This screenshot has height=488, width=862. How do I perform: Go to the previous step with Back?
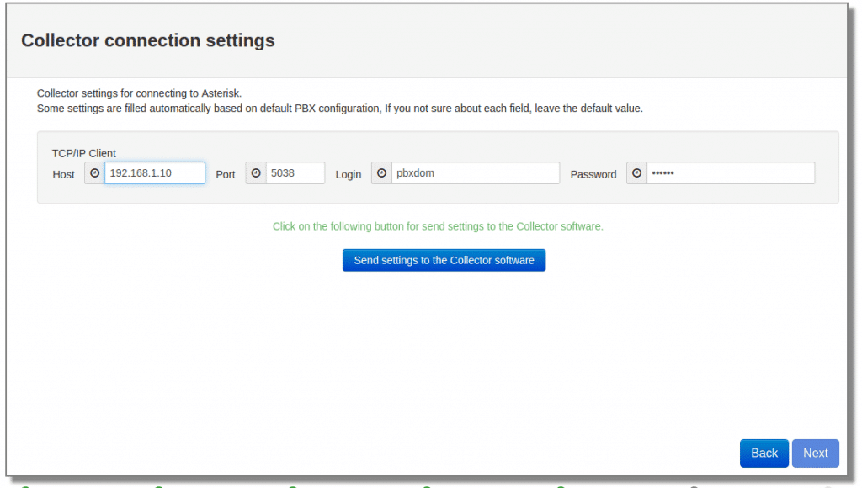pyautogui.click(x=764, y=453)
